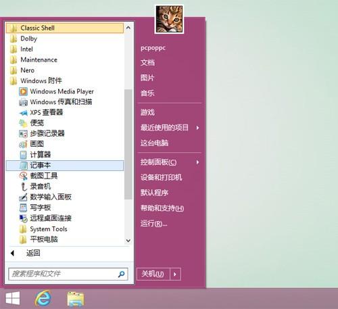Open pcpoppc user folder
Image resolution: width=338 pixels, height=309 pixels.
tap(153, 48)
